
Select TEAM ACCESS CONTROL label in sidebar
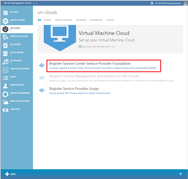(20, 69)
